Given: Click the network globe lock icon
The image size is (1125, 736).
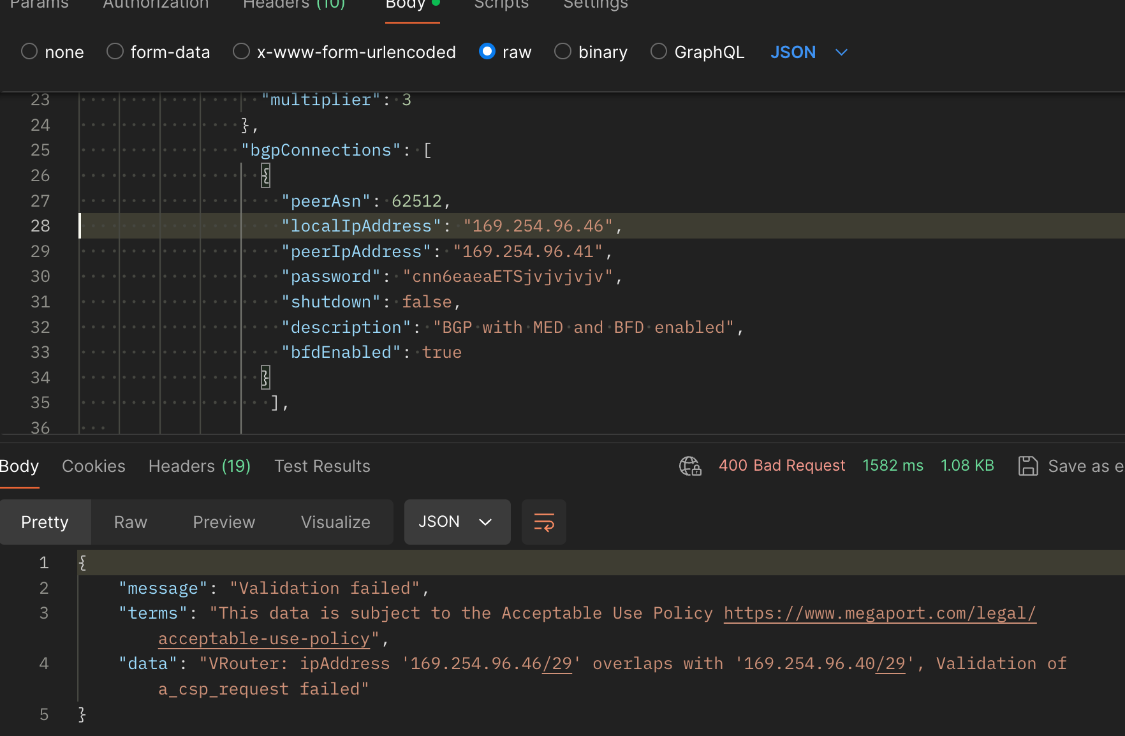Looking at the screenshot, I should point(690,466).
